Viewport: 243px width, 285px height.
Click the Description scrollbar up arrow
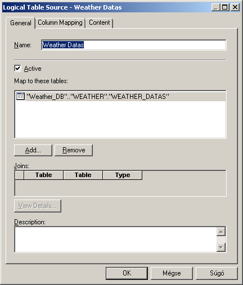[221, 232]
